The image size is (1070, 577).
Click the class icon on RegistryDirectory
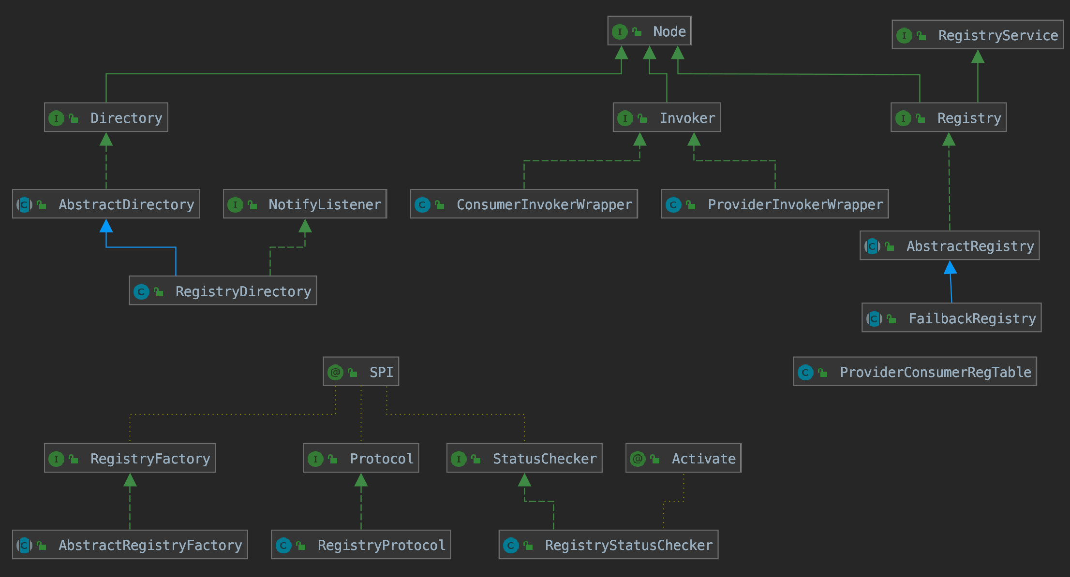click(141, 291)
